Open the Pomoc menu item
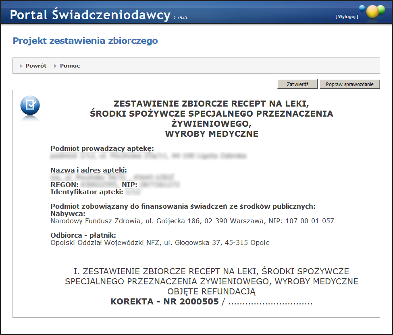The width and height of the screenshot is (393, 335). [70, 66]
